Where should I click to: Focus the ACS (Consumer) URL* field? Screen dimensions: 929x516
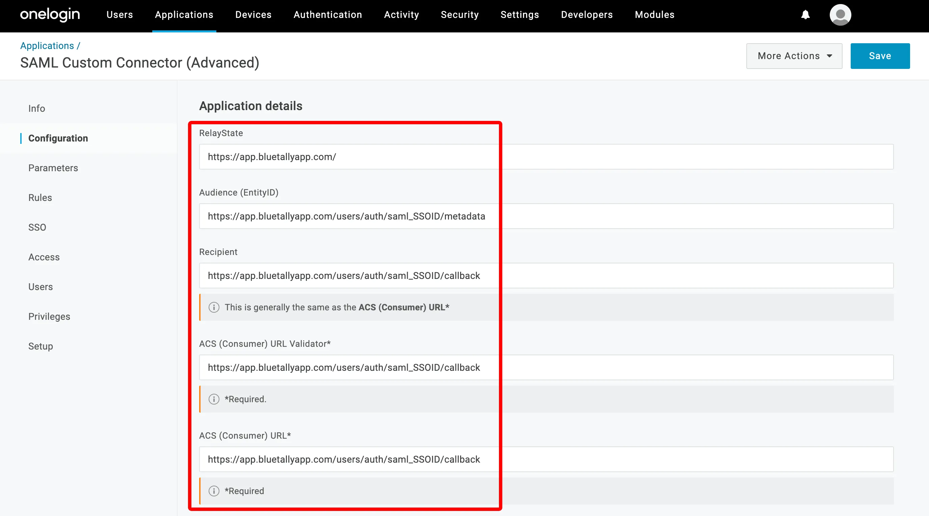pos(547,459)
